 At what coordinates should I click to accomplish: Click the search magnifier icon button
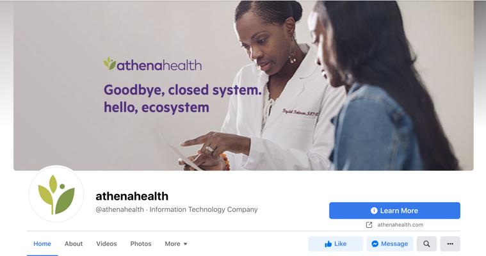[x=426, y=244]
